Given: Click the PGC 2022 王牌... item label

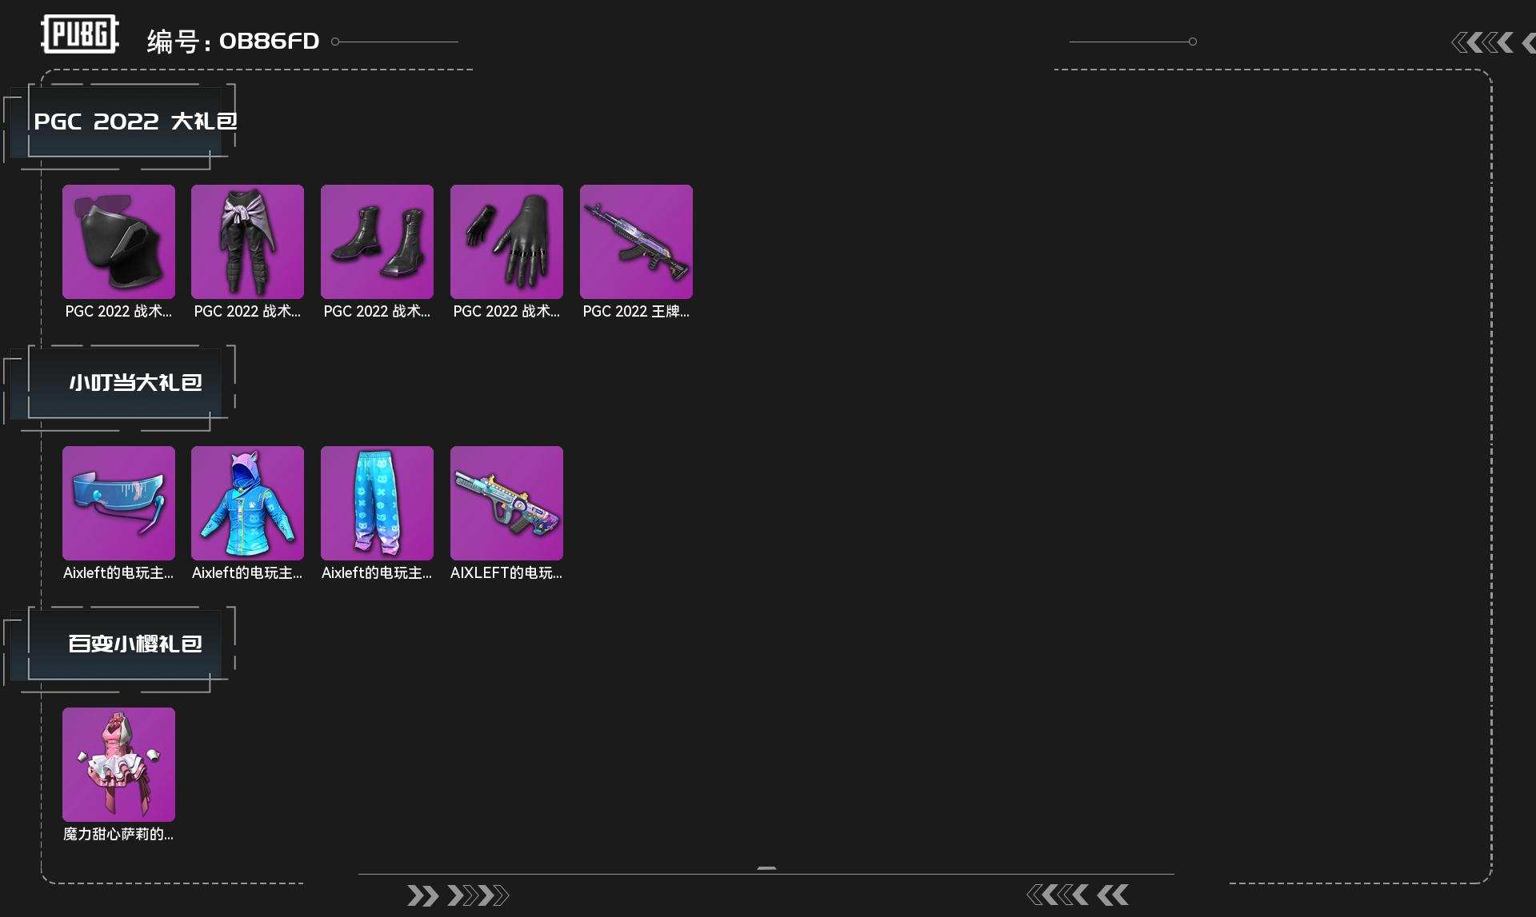Looking at the screenshot, I should (x=636, y=312).
